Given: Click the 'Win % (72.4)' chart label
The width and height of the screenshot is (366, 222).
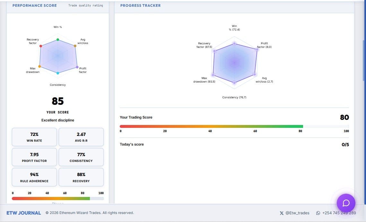Looking at the screenshot, I should [234, 28].
